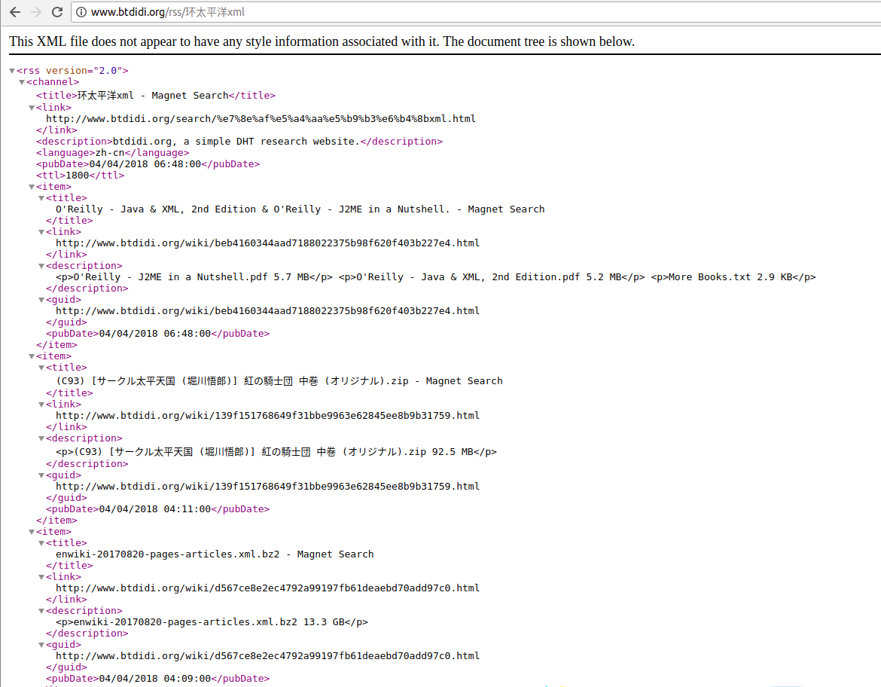Click the channel title '环太平洋xml - Magnet Search'
Viewport: 881px width, 687px height.
[x=153, y=96]
